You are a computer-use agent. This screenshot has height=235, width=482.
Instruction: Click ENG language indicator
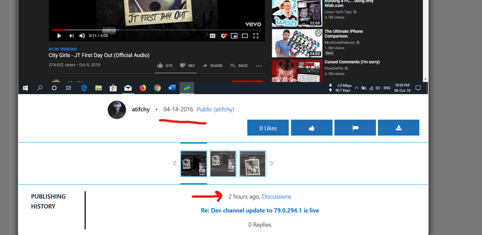[387, 88]
